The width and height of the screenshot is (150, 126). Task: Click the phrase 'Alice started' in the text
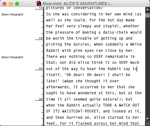109,118
